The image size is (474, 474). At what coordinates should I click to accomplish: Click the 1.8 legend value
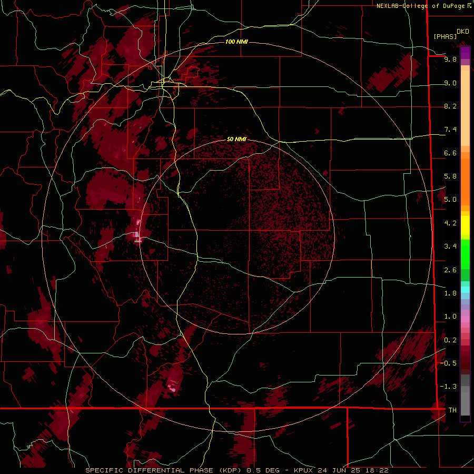[450, 293]
